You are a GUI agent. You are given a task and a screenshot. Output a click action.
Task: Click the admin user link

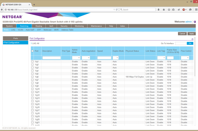tap(188, 22)
